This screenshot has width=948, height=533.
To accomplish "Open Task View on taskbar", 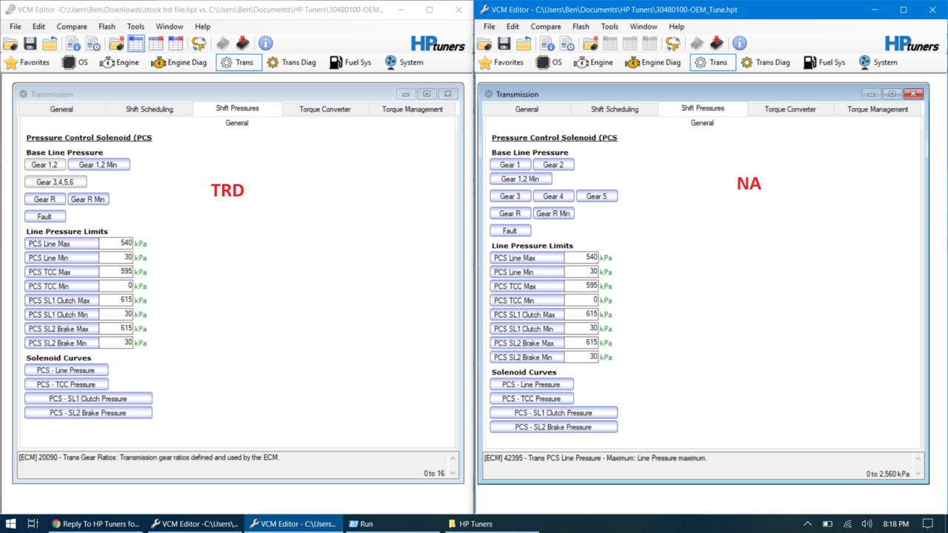I will [33, 523].
